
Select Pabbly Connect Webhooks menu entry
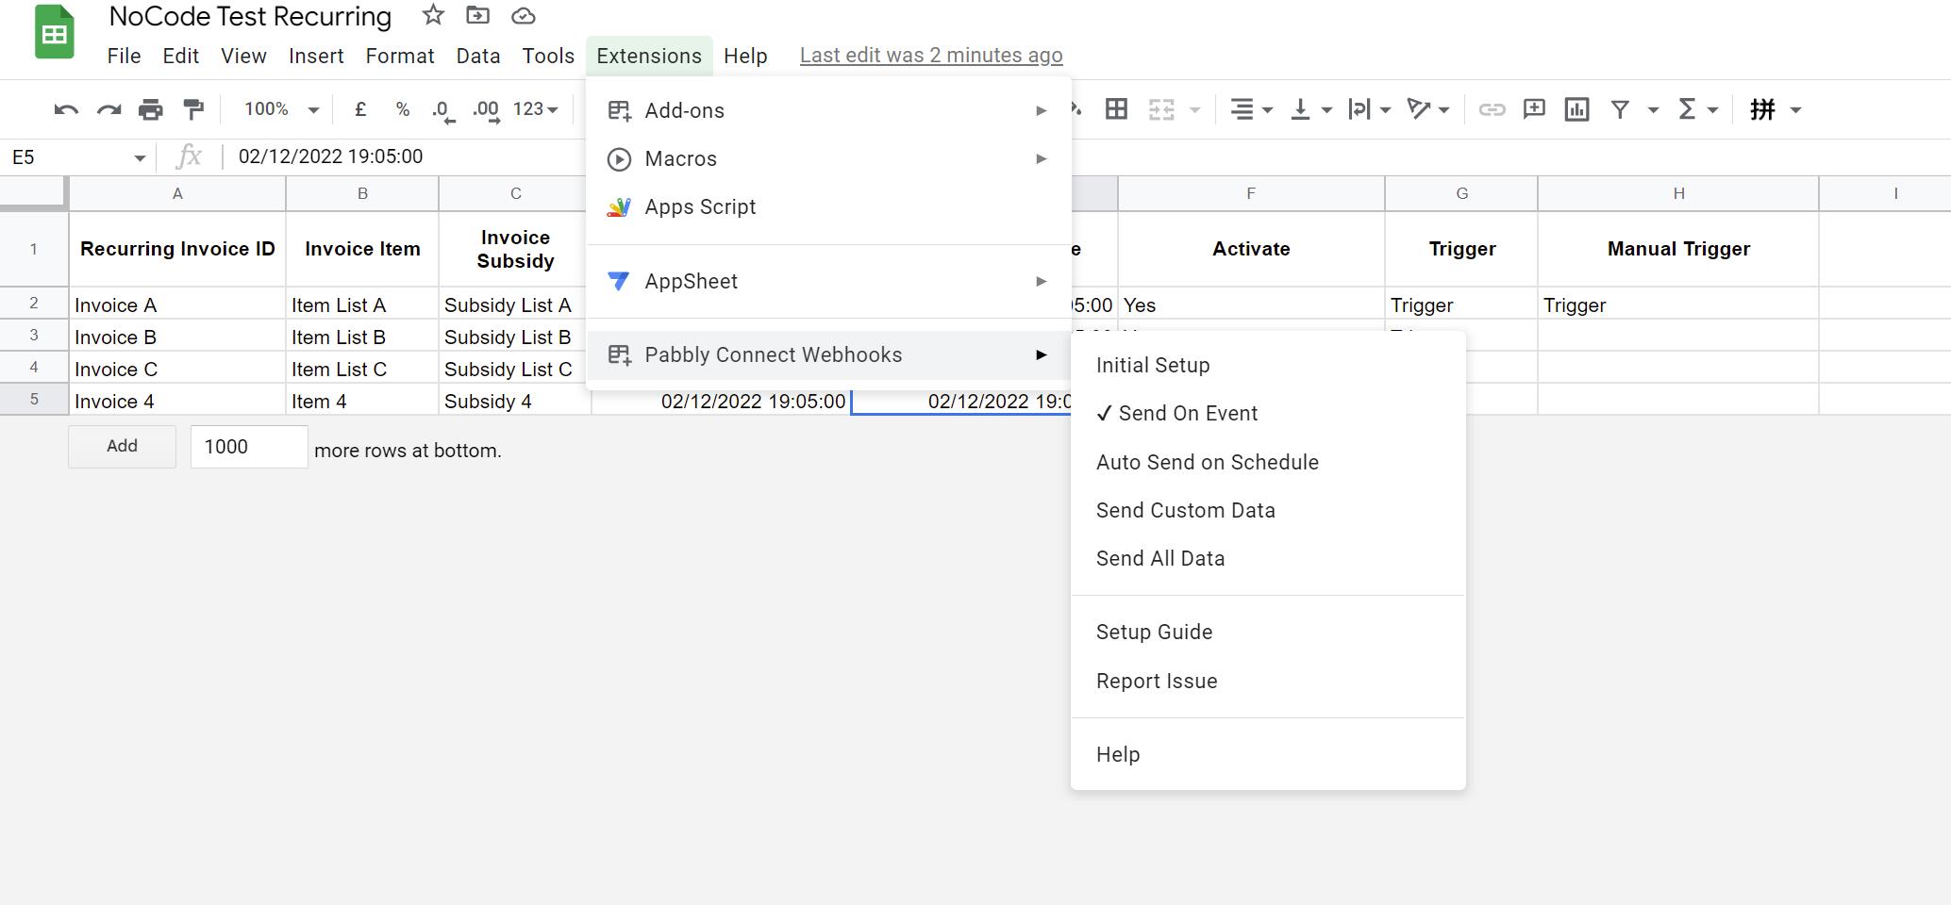point(828,355)
